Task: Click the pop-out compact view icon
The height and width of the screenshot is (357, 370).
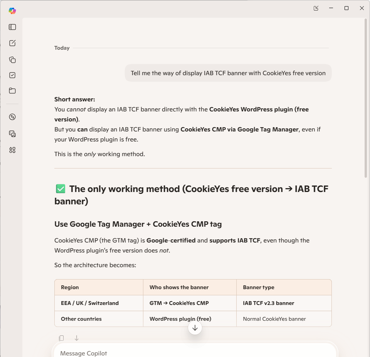Action: 316,8
